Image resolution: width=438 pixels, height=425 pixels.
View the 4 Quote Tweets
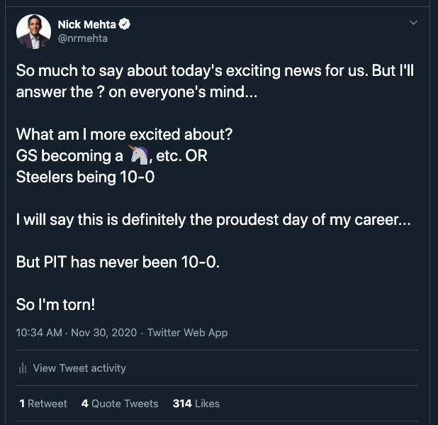click(120, 404)
